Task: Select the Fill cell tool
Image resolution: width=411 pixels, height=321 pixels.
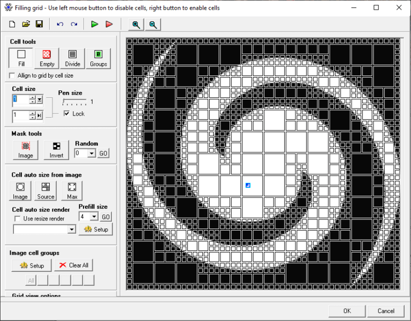Action: click(x=21, y=58)
